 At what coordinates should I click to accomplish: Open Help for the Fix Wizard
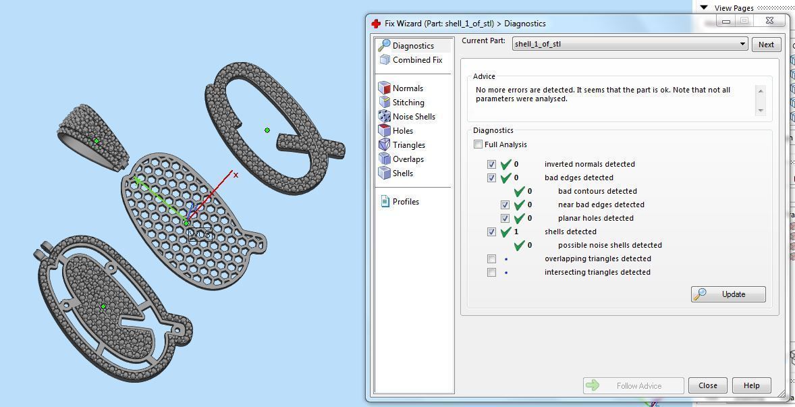click(x=751, y=385)
